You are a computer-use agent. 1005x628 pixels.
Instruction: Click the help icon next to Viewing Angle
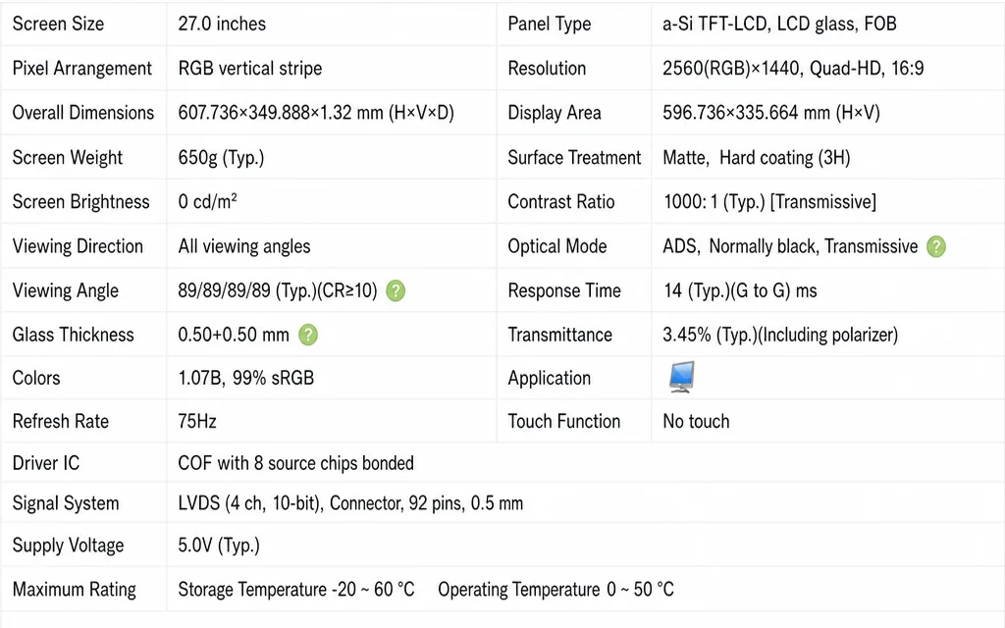pos(396,290)
